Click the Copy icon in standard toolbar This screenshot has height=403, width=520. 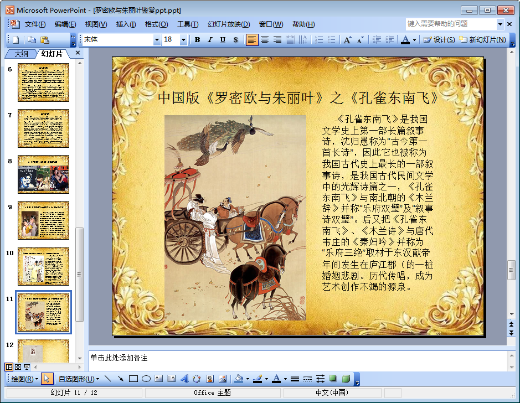pos(32,40)
